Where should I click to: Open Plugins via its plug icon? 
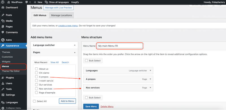pyautogui.click(x=3, y=78)
